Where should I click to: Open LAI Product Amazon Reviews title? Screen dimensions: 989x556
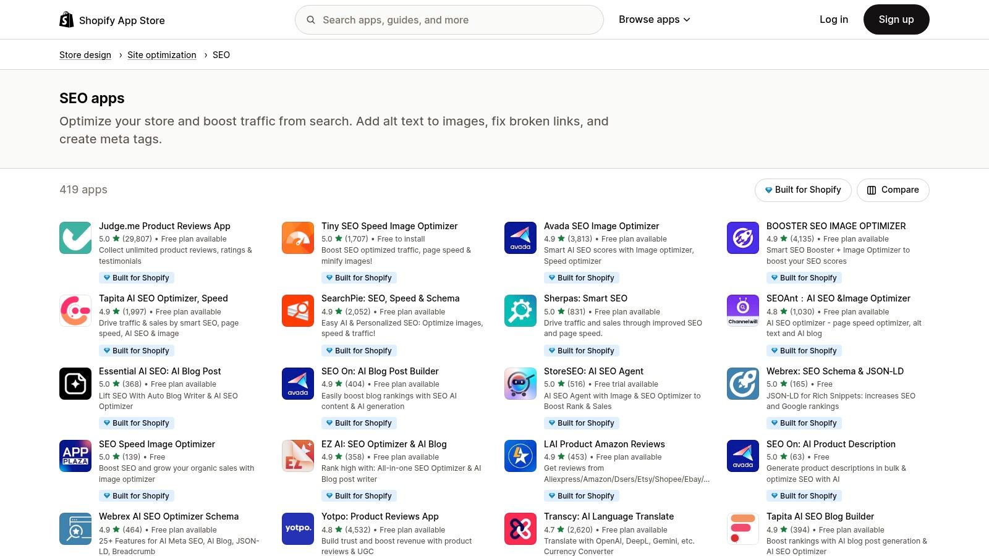coord(605,444)
